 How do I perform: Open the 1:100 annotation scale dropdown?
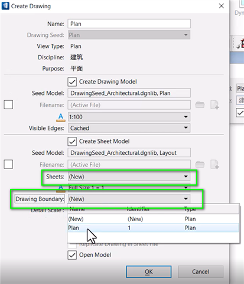point(129,117)
